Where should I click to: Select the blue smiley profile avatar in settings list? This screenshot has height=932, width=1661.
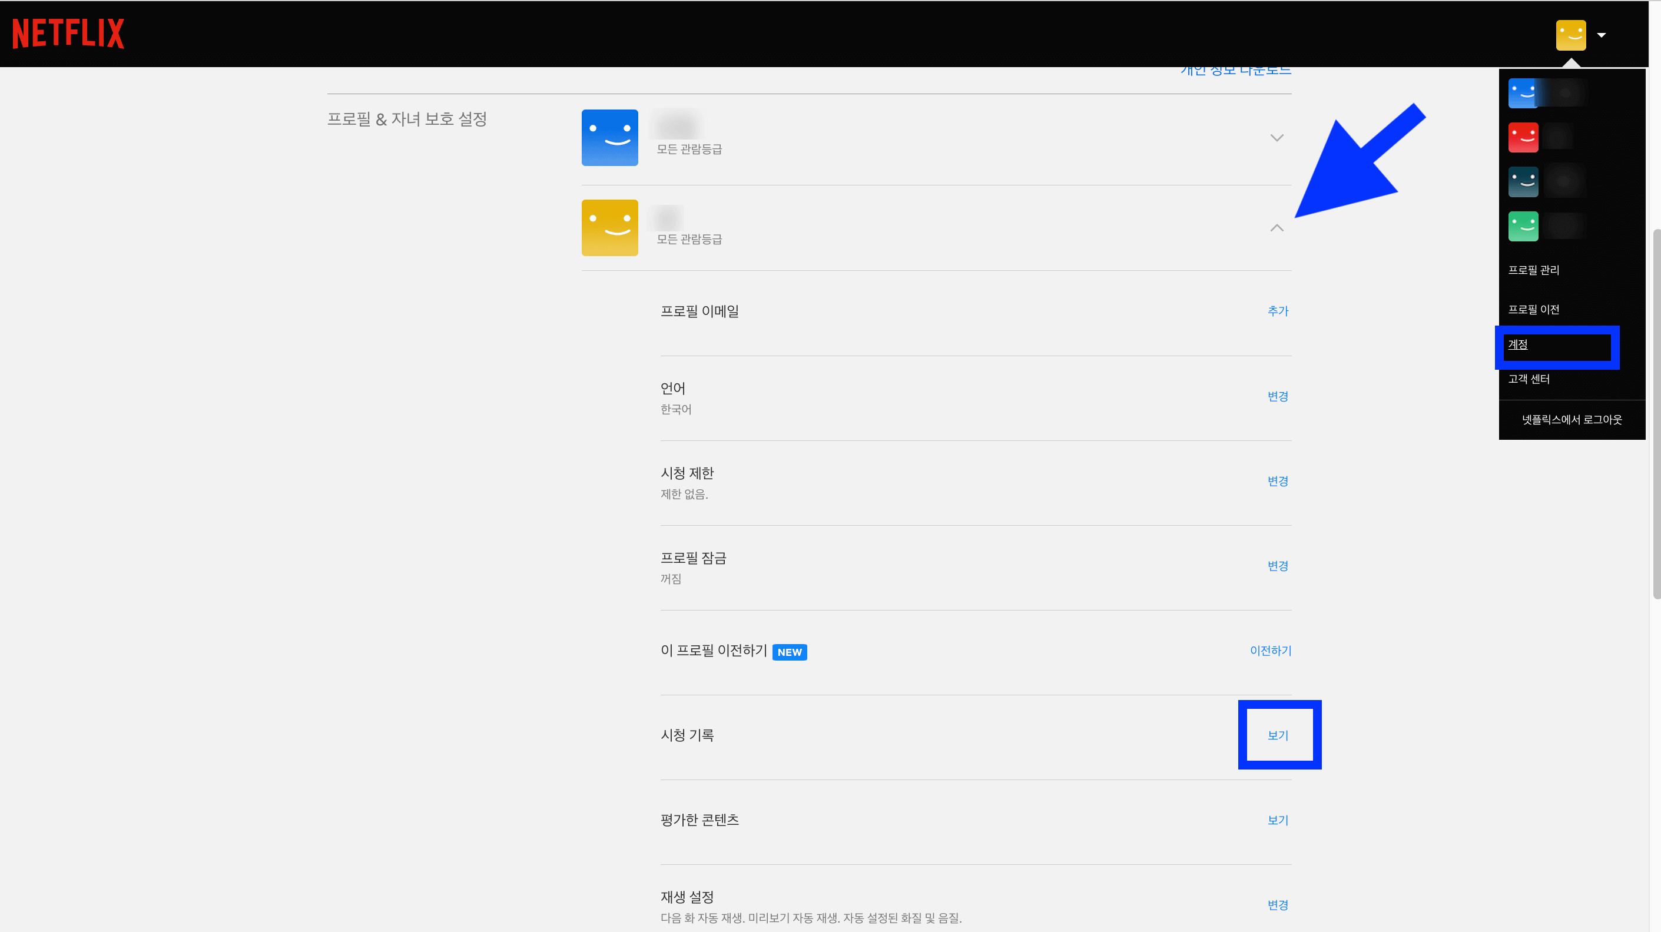(x=609, y=137)
